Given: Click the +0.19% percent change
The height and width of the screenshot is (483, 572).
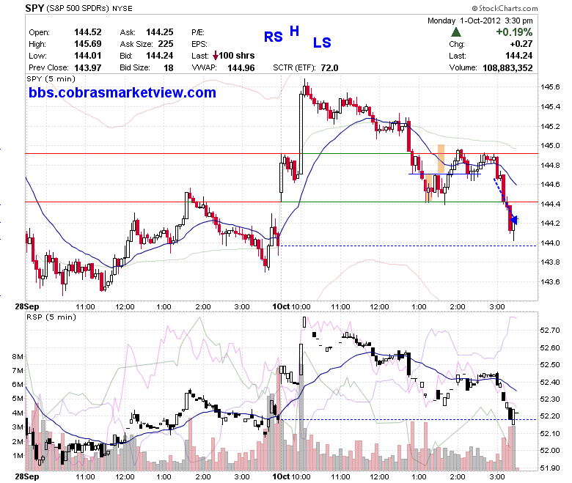Looking at the screenshot, I should 514,32.
